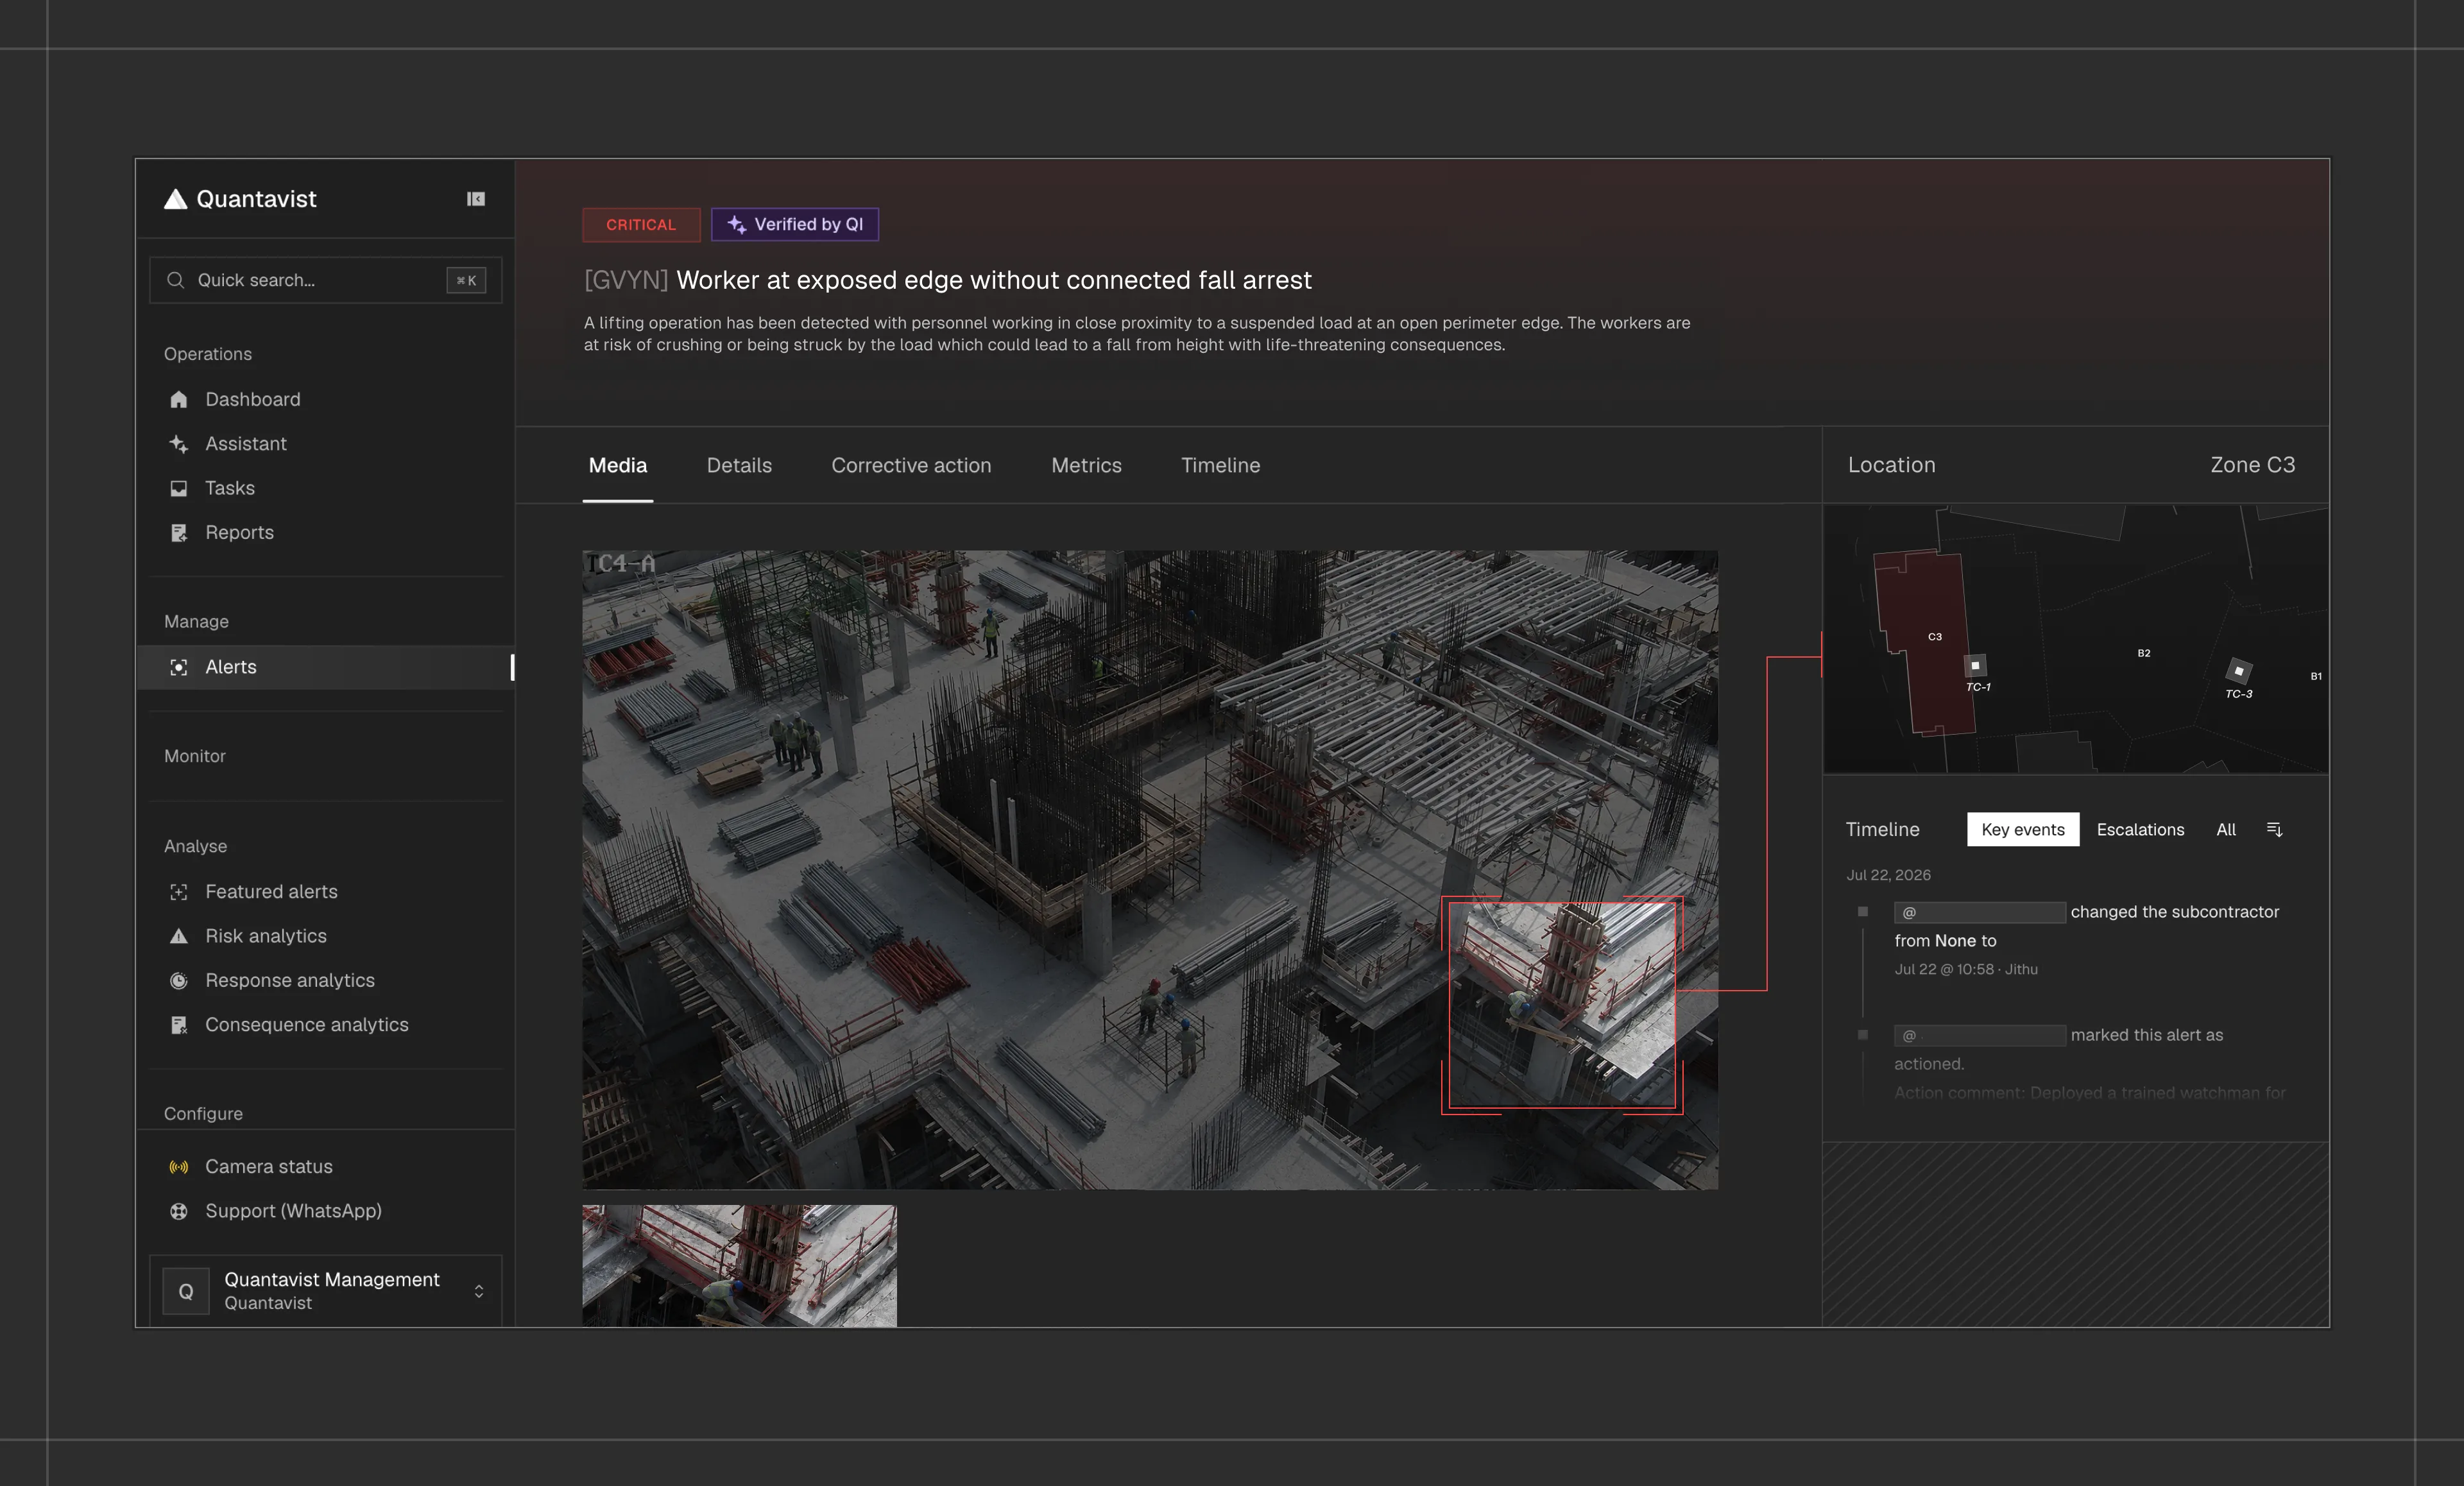Select All timeline filter
Image resolution: width=2464 pixels, height=1486 pixels.
pyautogui.click(x=2226, y=829)
